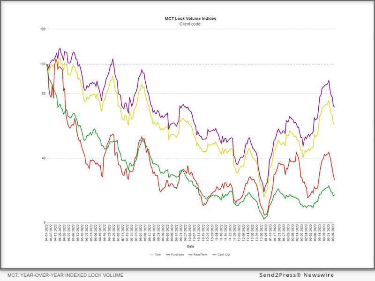375x281 pixels.
Task: Click the red Rate/Term legend marker
Action: 191,255
